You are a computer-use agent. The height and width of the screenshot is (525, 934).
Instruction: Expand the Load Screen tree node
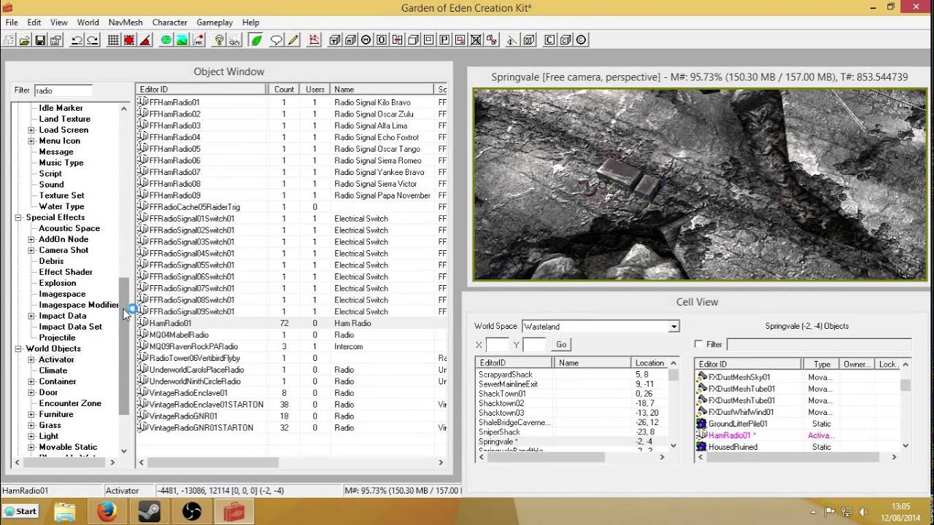[31, 130]
